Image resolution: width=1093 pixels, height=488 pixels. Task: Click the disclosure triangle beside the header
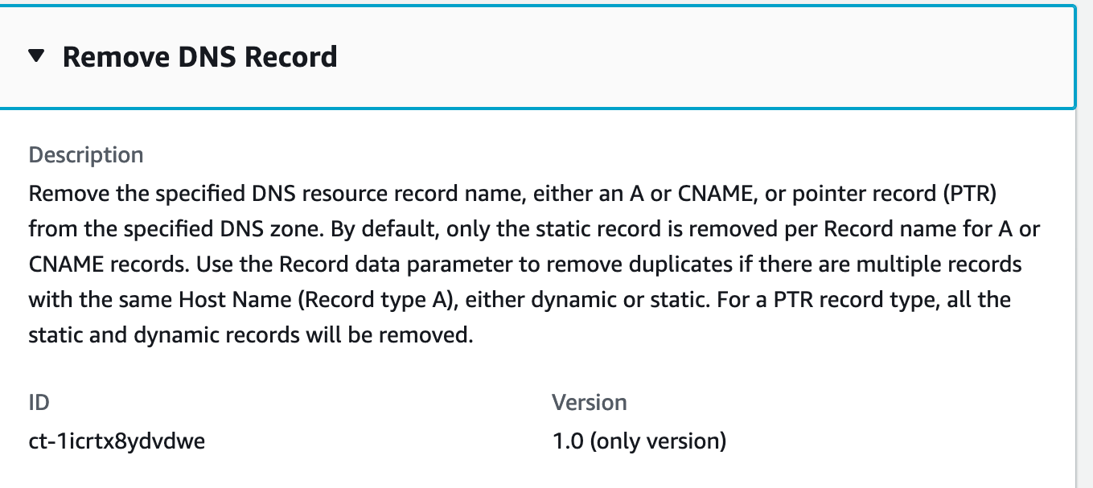tap(35, 56)
